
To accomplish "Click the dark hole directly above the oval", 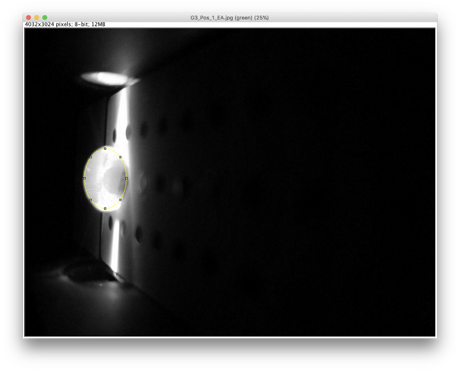I will click(x=128, y=132).
